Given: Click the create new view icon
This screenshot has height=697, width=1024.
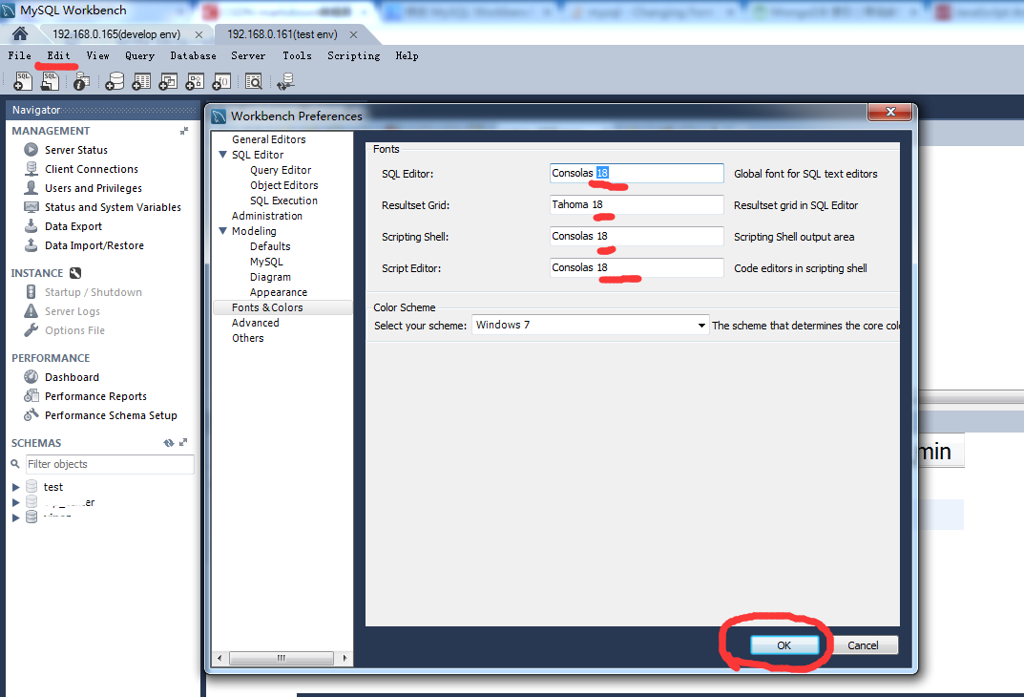Looking at the screenshot, I should coord(168,81).
